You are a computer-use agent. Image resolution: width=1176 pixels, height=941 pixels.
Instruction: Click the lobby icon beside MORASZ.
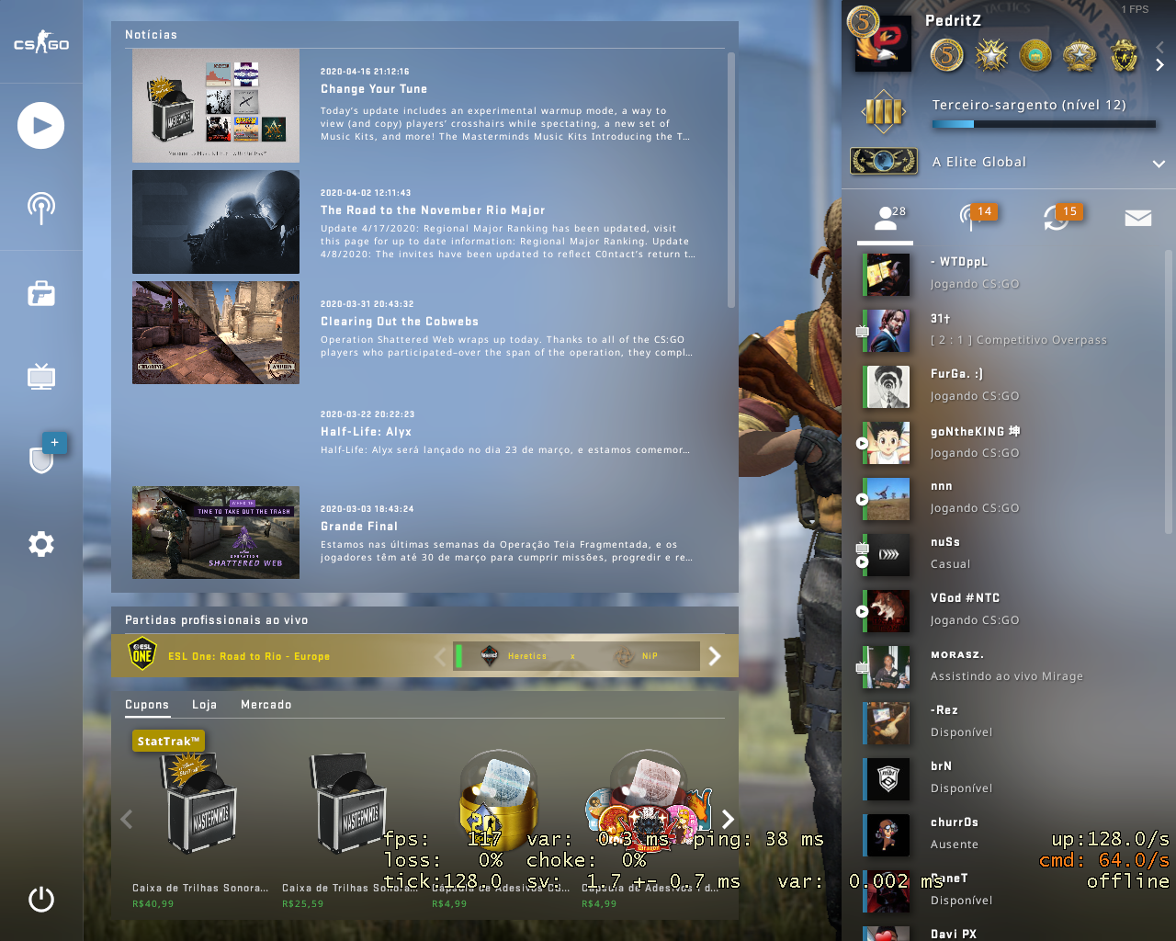pyautogui.click(x=862, y=667)
